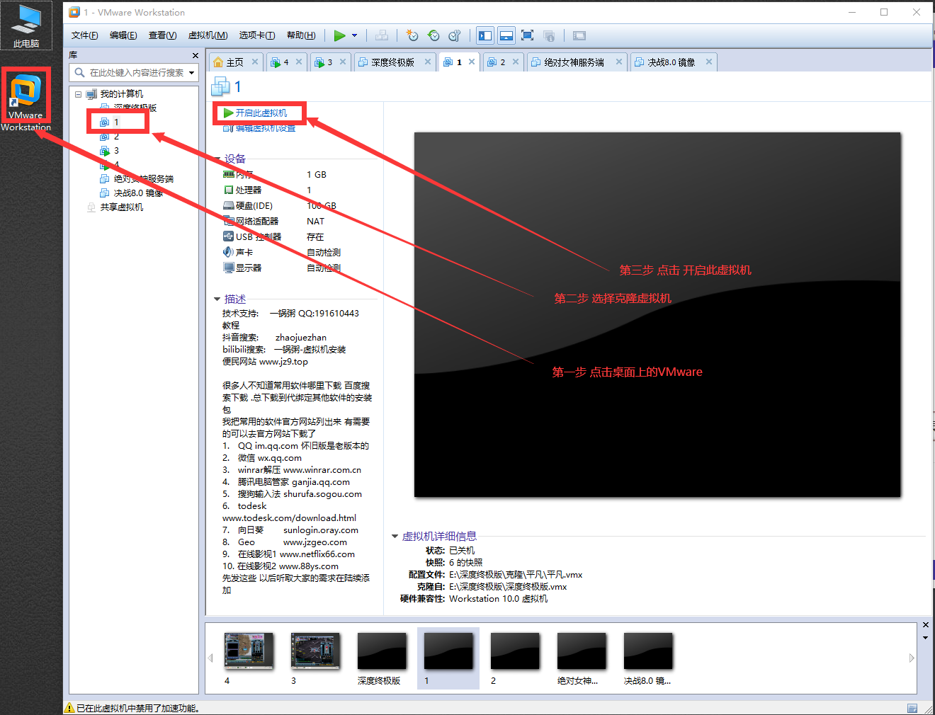
Task: Click the green power-on play toolbar icon
Action: click(x=340, y=35)
